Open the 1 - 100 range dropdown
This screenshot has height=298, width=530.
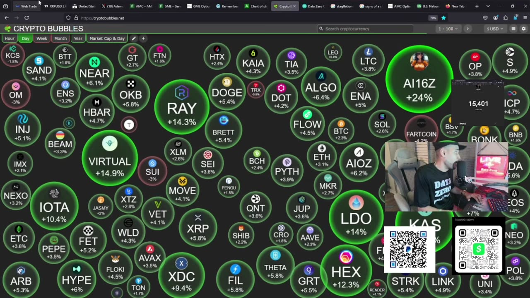pyautogui.click(x=449, y=29)
